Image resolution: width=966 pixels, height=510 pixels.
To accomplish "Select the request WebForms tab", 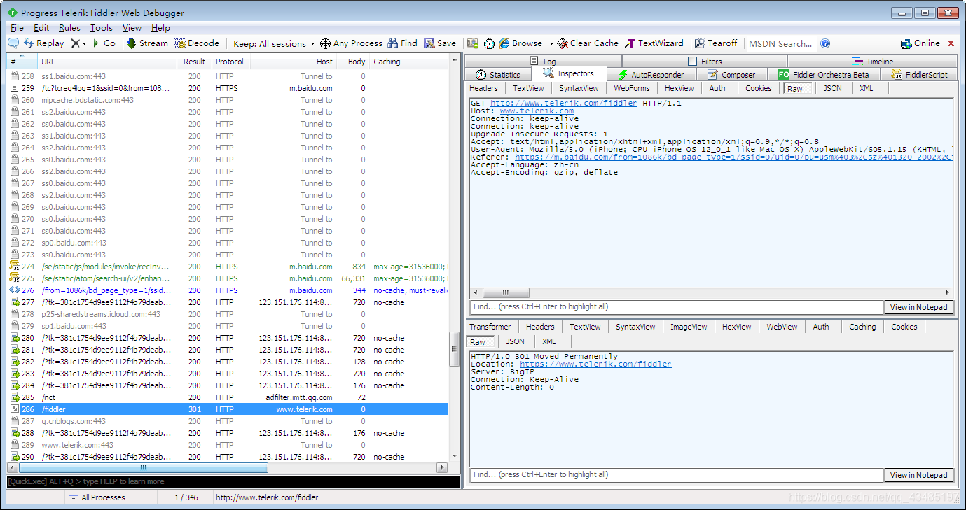I will pos(632,88).
